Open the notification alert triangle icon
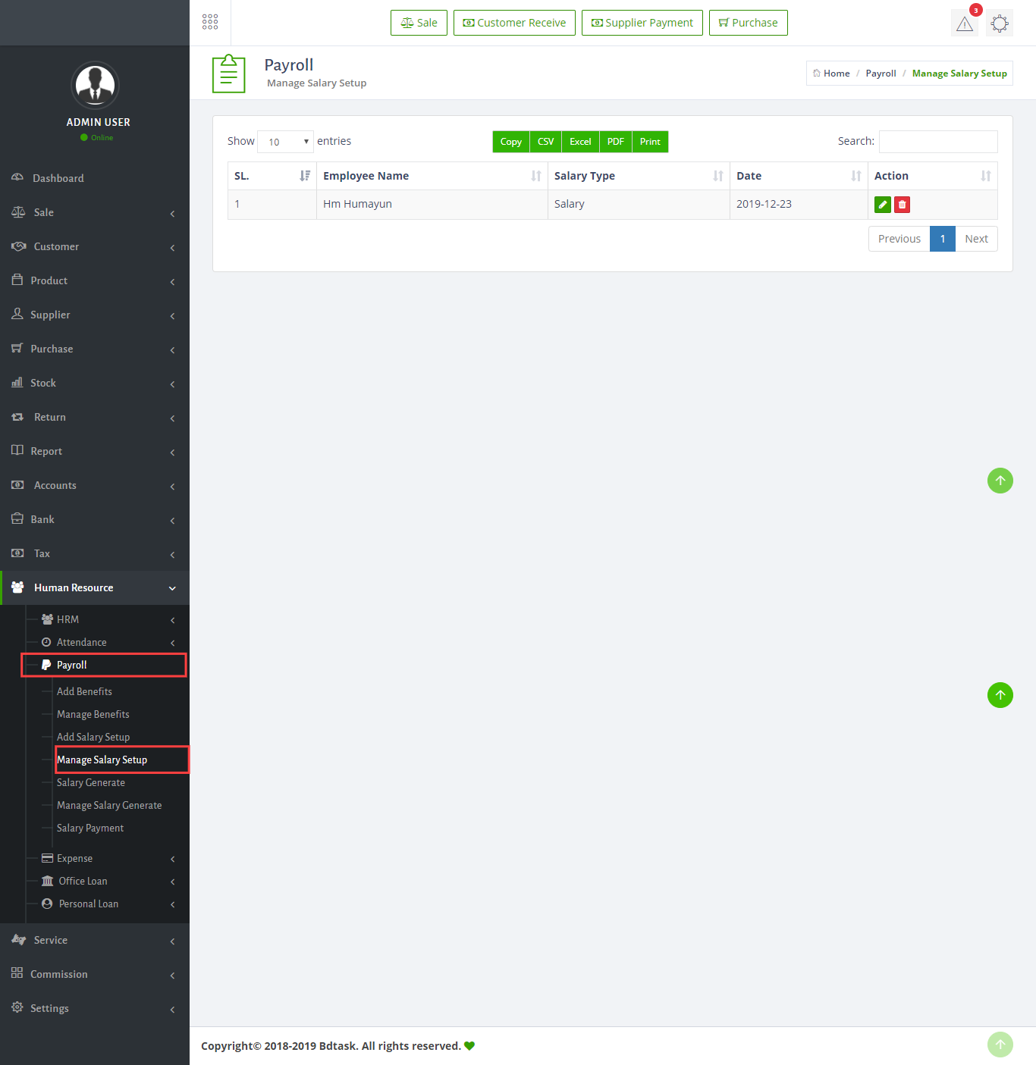1036x1065 pixels. (964, 23)
